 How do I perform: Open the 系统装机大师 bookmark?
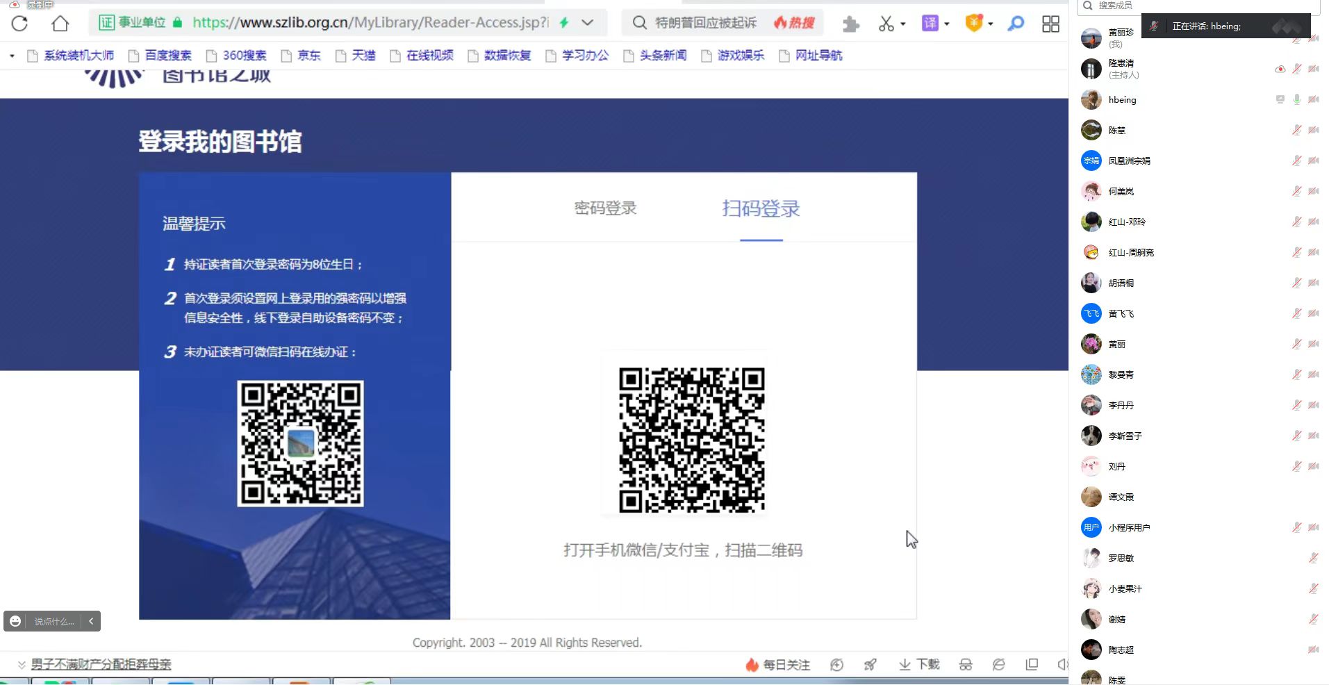coord(71,56)
